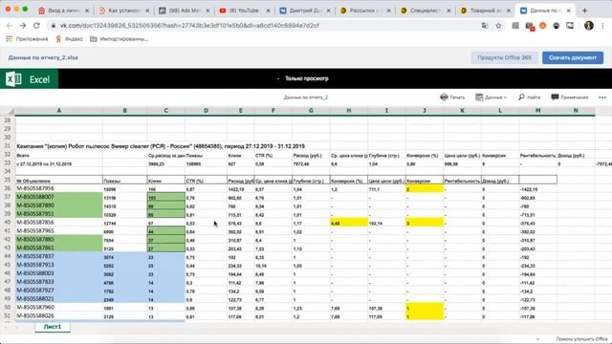Select the 7972,46 cell in row 33
Image resolution: width=612 pixels, height=344 pixels.
point(311,163)
